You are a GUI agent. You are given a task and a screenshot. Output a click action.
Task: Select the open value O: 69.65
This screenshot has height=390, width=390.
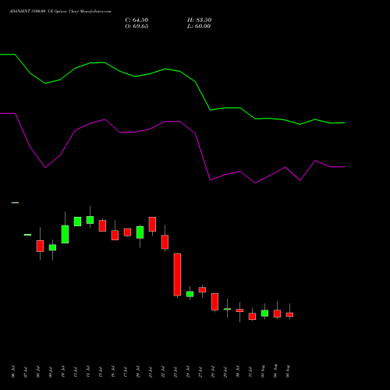[x=136, y=27]
